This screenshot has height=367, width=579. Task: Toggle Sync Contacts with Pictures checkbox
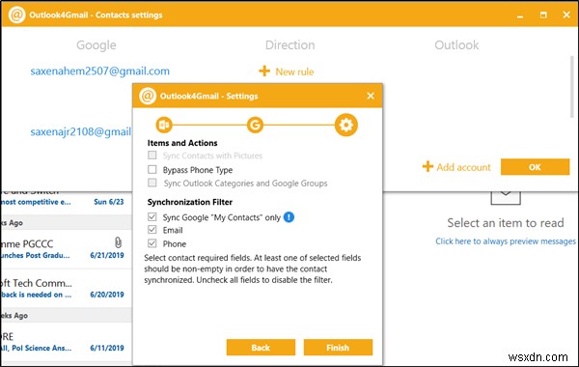tap(152, 155)
